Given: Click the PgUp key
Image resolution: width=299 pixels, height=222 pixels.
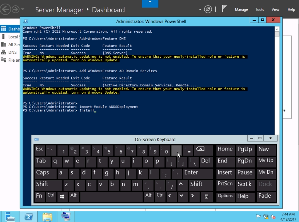Looking at the screenshot, I should pos(245,150).
